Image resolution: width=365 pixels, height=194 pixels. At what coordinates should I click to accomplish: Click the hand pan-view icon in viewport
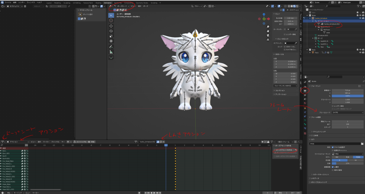tap(268, 31)
